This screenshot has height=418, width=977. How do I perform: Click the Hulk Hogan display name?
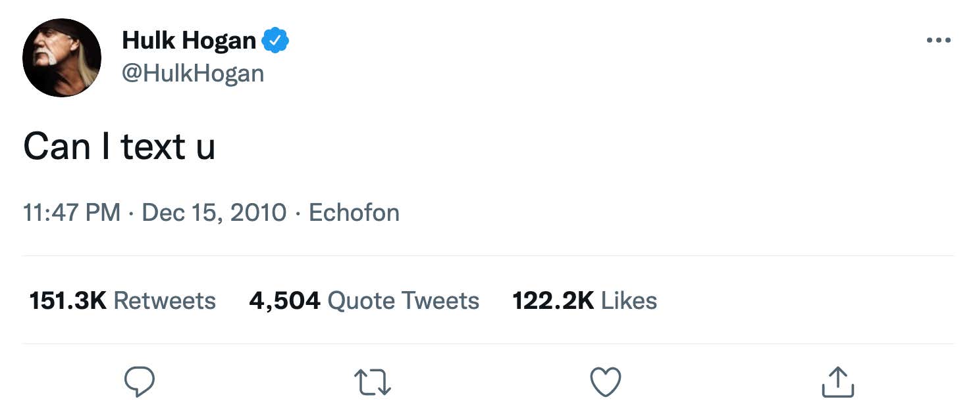point(189,41)
